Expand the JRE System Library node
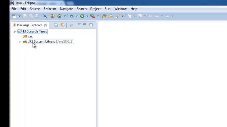 click(x=20, y=42)
